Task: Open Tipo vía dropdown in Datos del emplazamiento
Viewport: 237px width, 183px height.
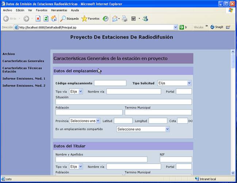Action: tap(76, 91)
